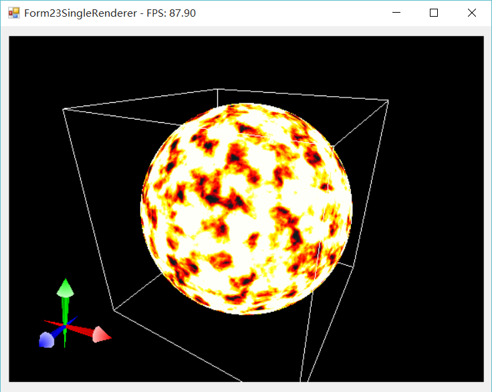Viewport: 492px width, 392px height.
Task: Click the green Y-axis arrow of the gizmo
Action: (66, 288)
